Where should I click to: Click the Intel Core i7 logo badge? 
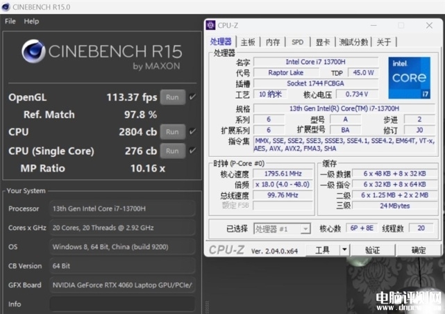(409, 78)
